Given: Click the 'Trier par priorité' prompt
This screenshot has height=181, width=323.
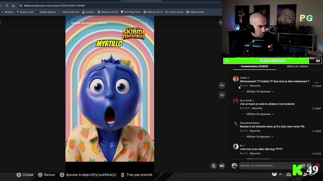Looking at the screenshot, I should point(137,175).
